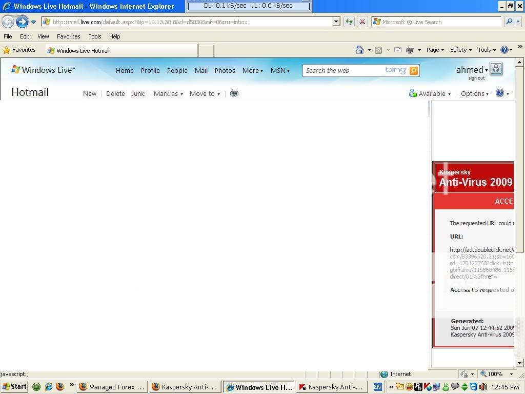This screenshot has height=394, width=525.
Task: Go to Windows Live Home link
Action: pyautogui.click(x=125, y=70)
